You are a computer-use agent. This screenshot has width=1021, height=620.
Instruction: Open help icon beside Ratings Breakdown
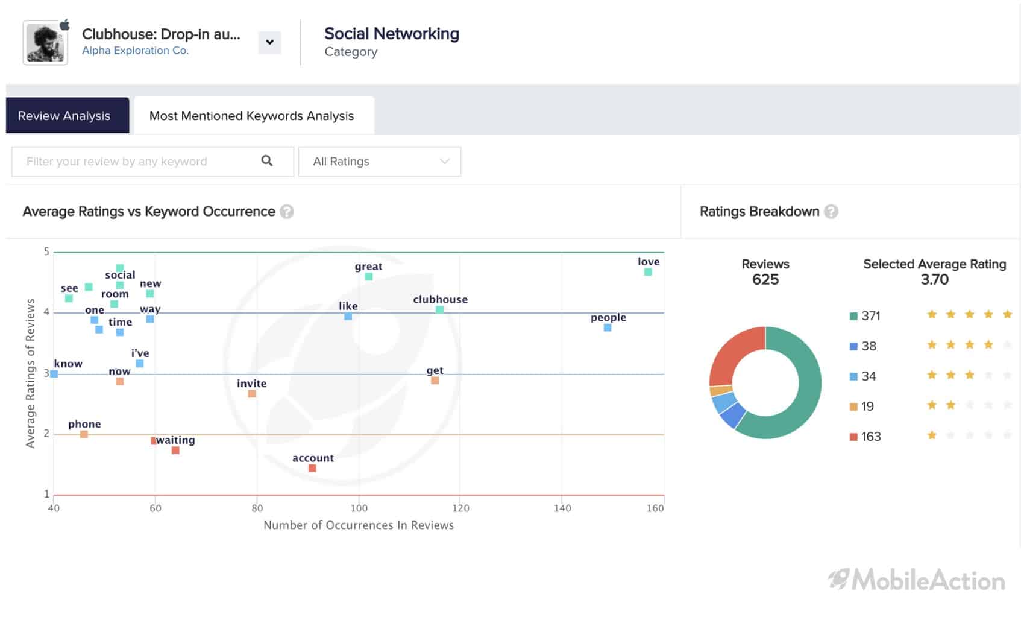831,212
